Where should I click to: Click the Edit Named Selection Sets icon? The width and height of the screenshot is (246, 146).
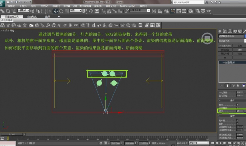(127, 11)
